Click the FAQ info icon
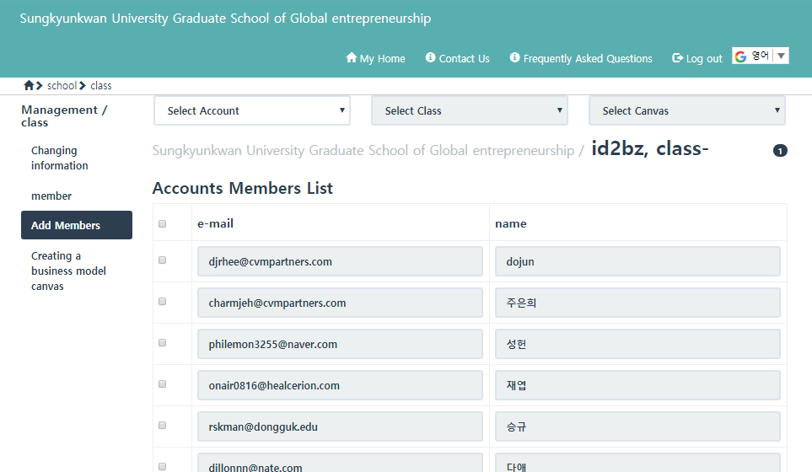The height and width of the screenshot is (472, 812). pos(514,57)
